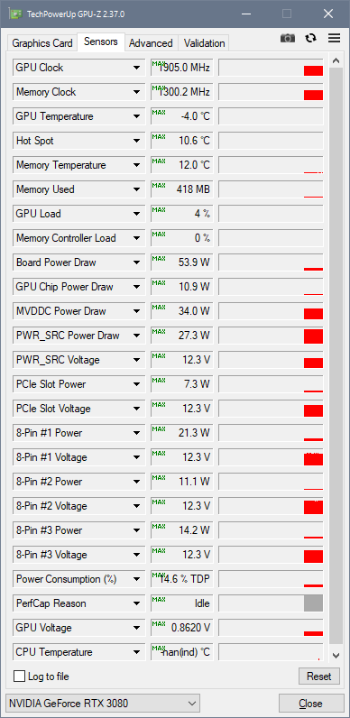Click the MVDDC Power Draw 34.0 W value
The image size is (350, 718).
182,311
